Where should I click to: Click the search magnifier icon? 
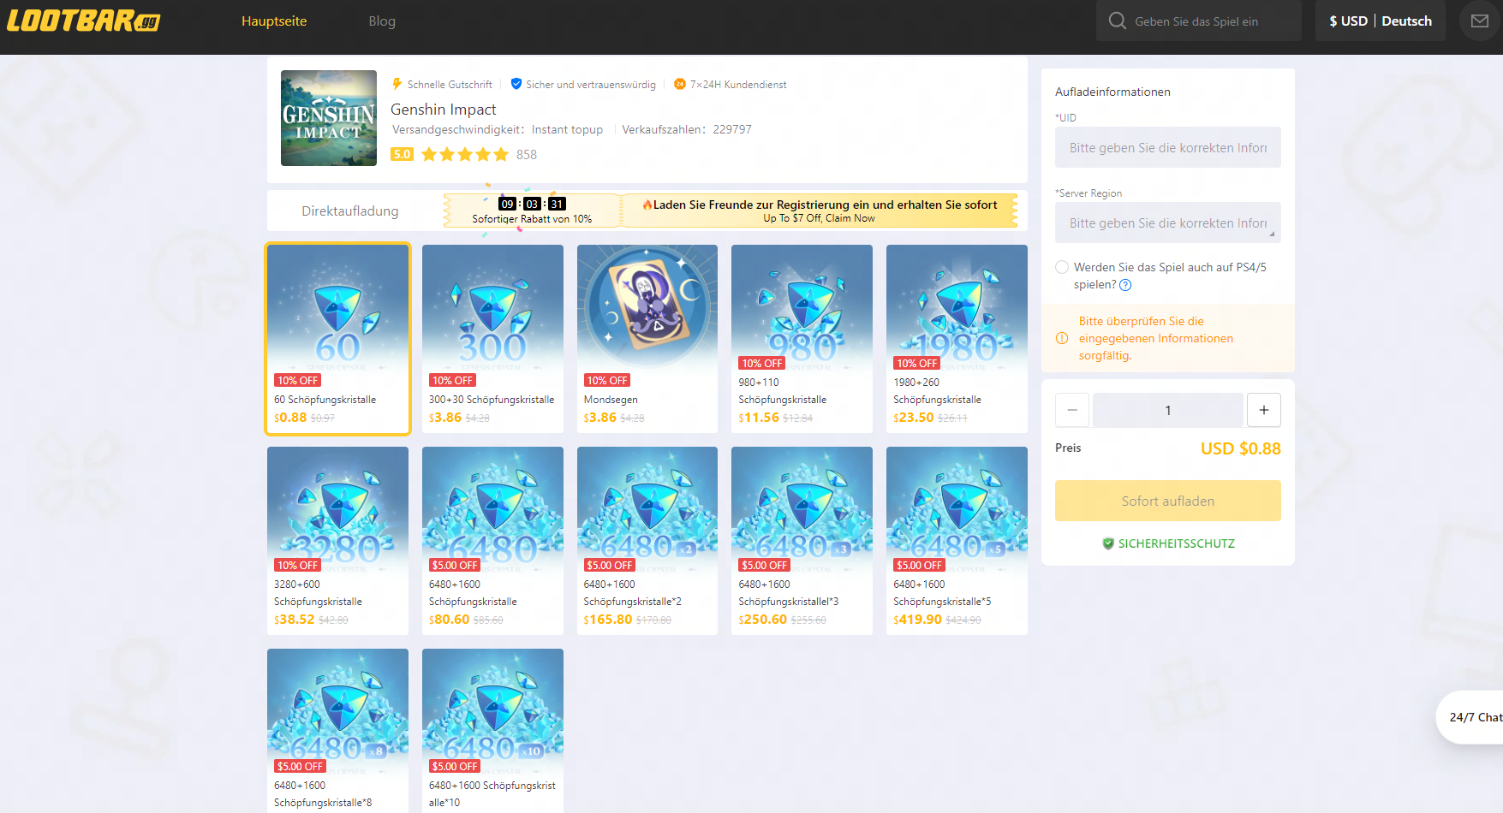(1117, 21)
